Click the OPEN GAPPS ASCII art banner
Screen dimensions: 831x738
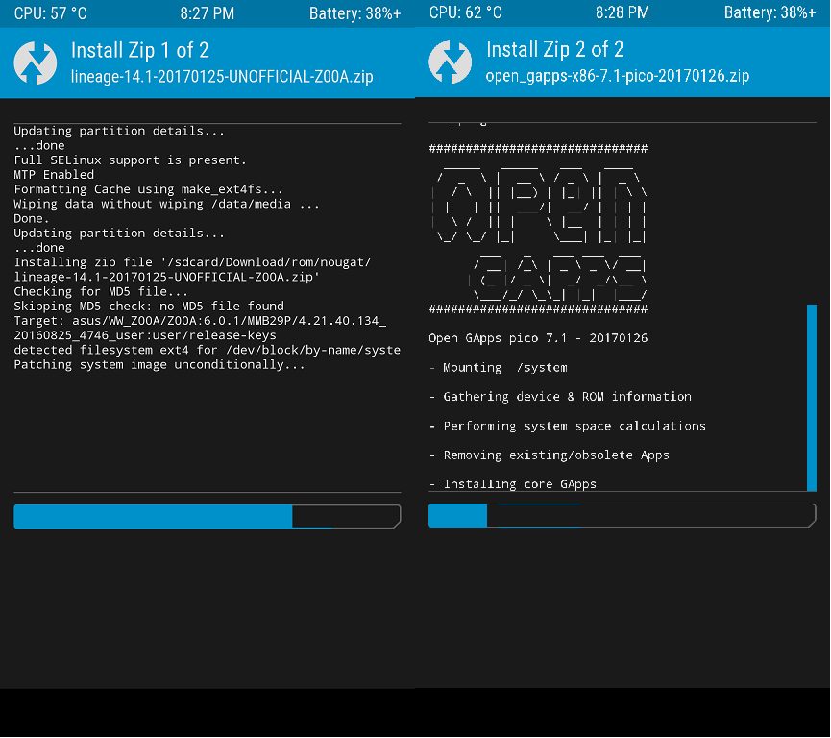point(538,229)
